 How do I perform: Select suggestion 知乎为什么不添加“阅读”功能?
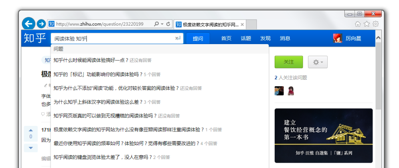coord(160,88)
